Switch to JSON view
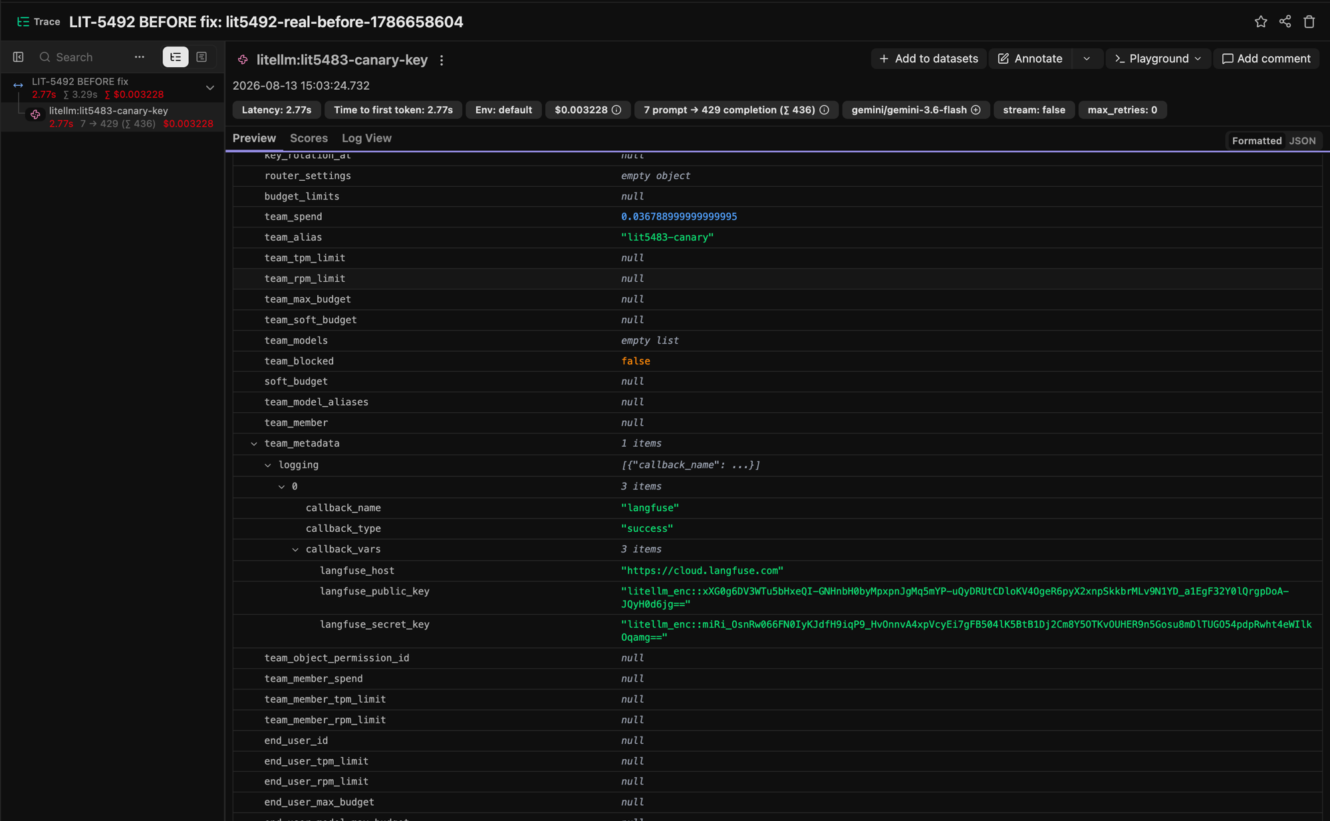Image resolution: width=1330 pixels, height=821 pixels. click(1302, 141)
